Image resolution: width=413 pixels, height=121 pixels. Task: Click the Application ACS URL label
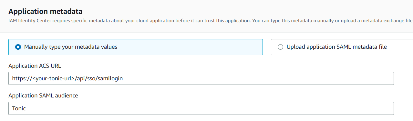pos(35,66)
